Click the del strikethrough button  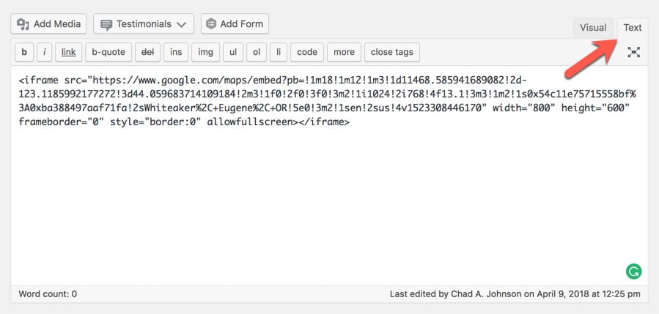point(147,52)
